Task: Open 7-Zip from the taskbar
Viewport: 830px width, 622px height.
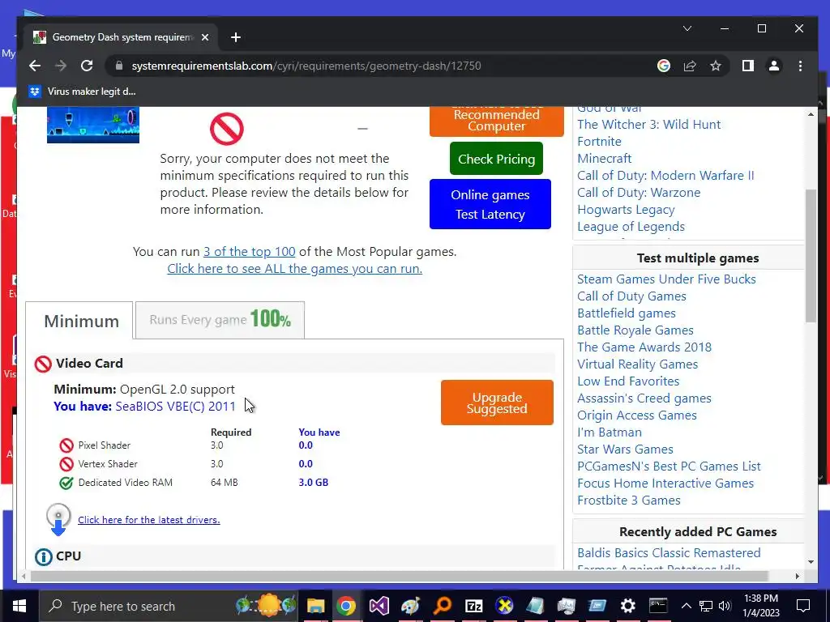Action: (473, 606)
